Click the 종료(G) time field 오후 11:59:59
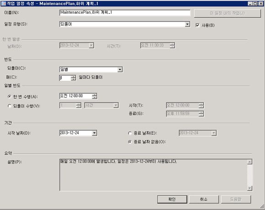265x210 pixels. coord(182,114)
